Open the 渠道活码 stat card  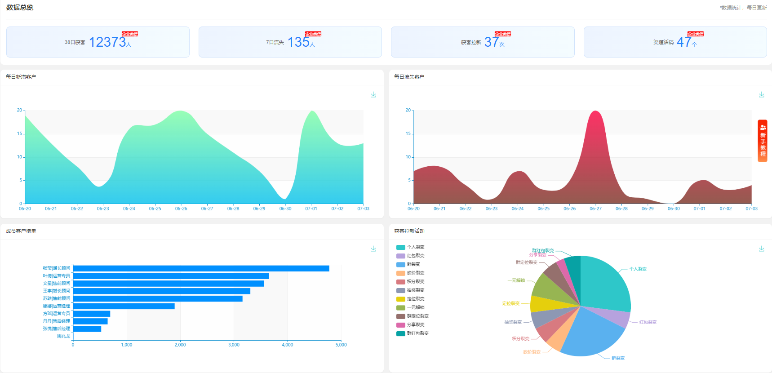[675, 42]
